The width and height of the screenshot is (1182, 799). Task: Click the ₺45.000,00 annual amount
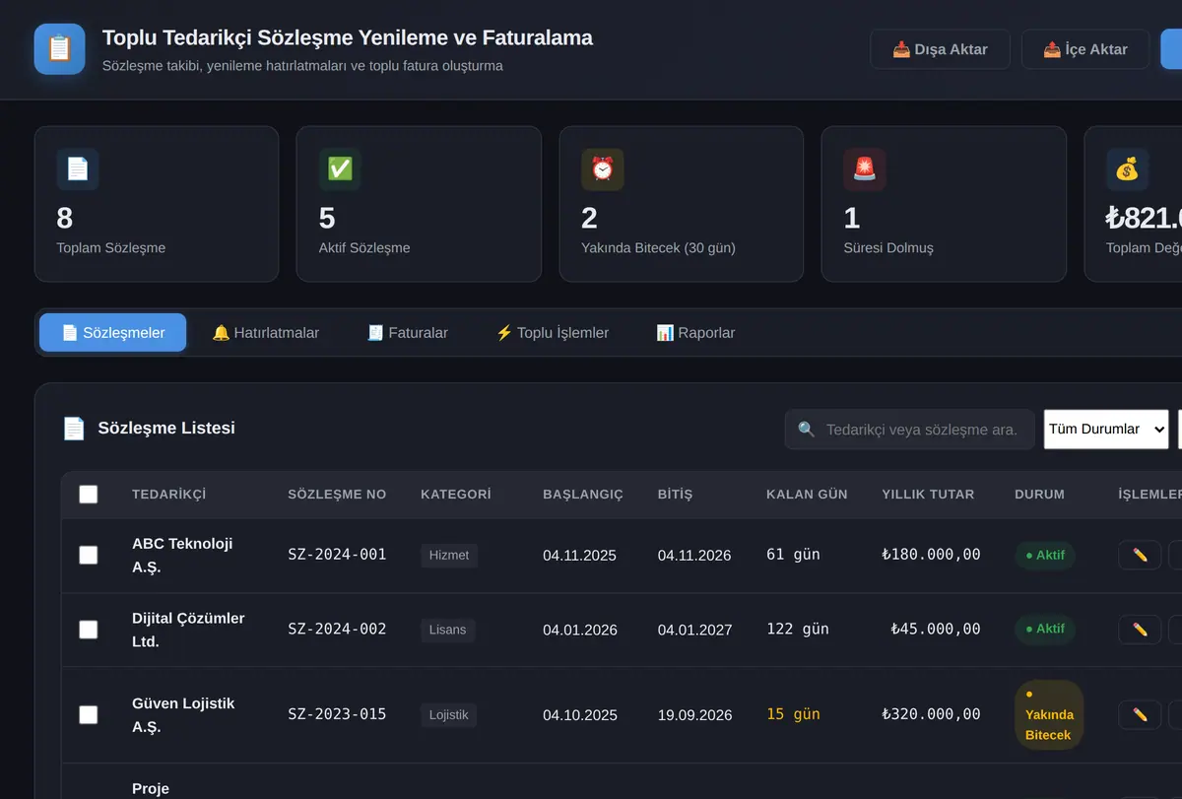point(936,630)
